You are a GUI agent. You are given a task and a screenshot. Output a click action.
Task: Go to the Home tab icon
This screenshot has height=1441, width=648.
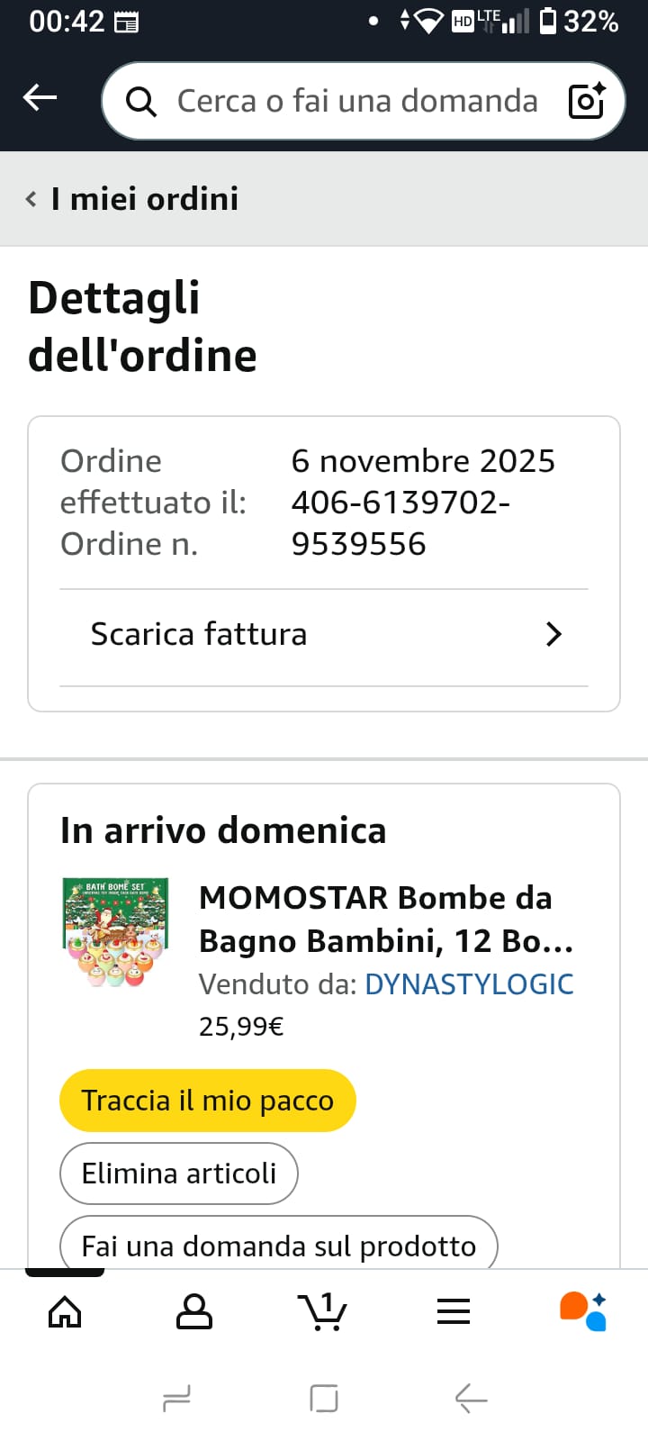click(x=65, y=1312)
